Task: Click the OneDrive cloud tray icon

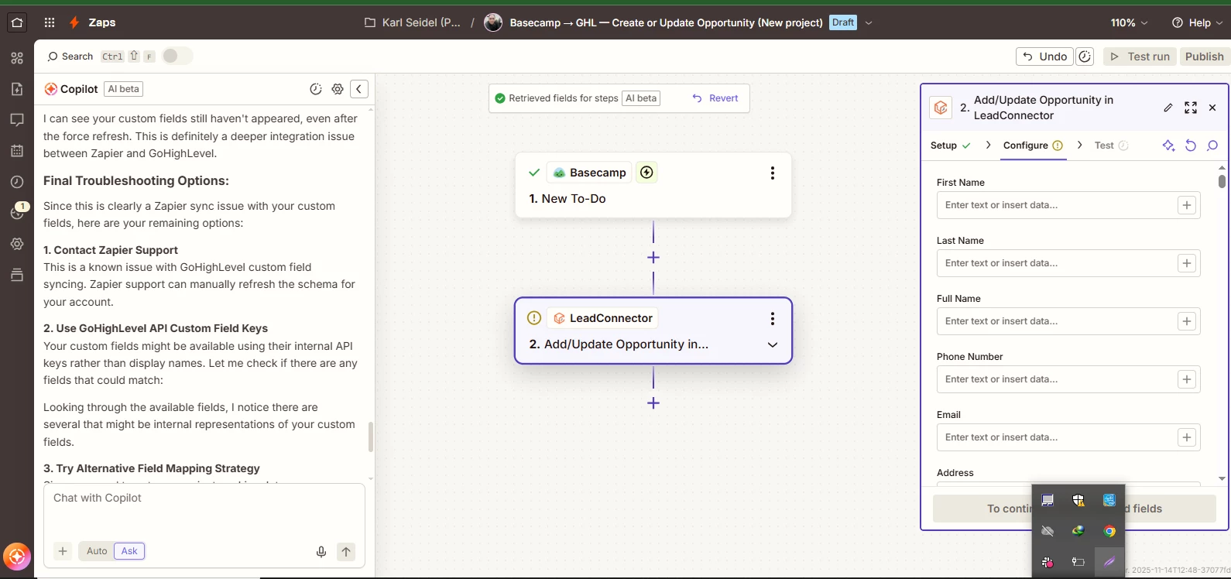Action: pyautogui.click(x=1048, y=531)
